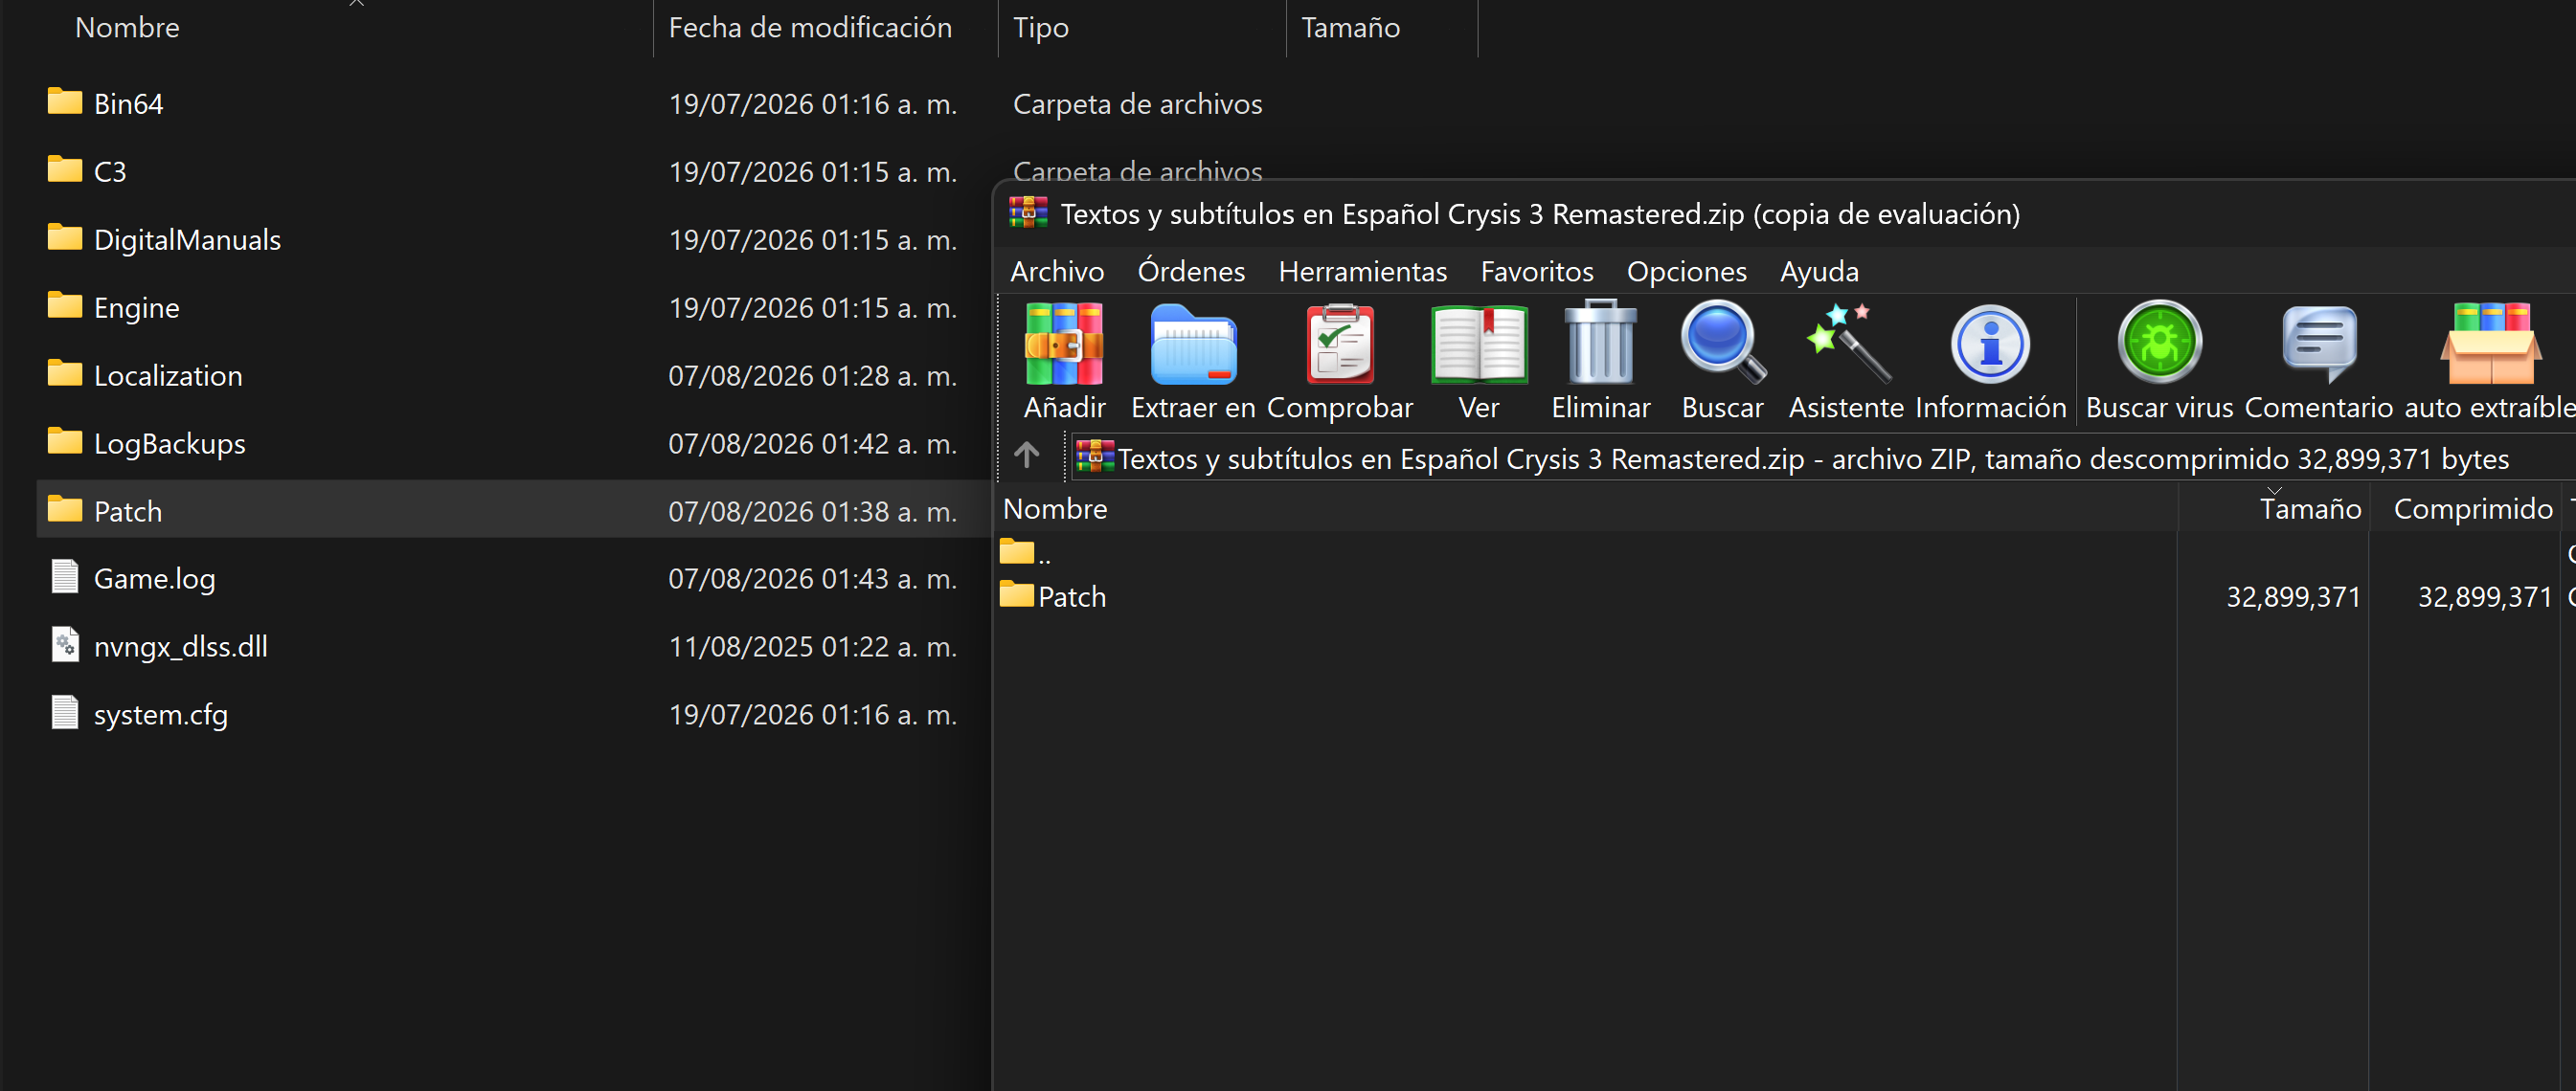The height and width of the screenshot is (1091, 2576).
Task: Click the nvngx_dlss.dll file name
Action: [181, 646]
